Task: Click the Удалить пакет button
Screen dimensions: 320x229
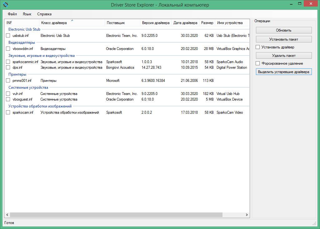Action: 284,56
